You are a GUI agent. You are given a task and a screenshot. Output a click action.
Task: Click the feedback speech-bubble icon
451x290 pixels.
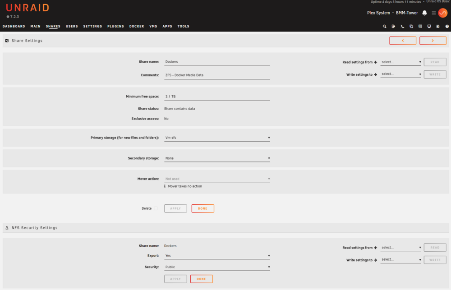[x=420, y=26]
